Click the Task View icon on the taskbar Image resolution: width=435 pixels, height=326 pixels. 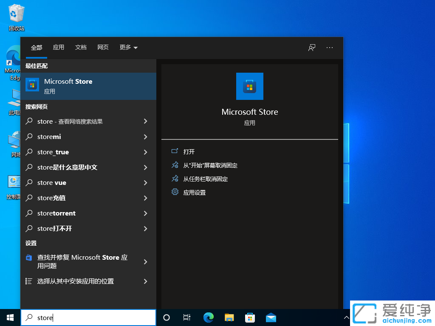(186, 317)
